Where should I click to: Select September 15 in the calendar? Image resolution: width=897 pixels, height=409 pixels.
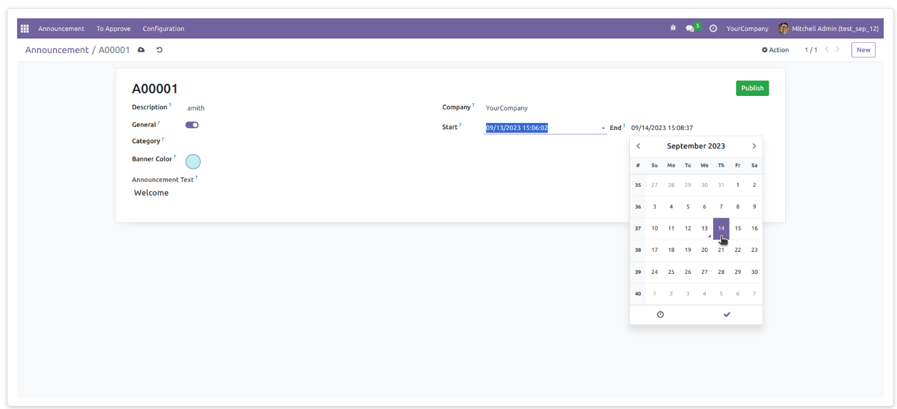point(738,228)
